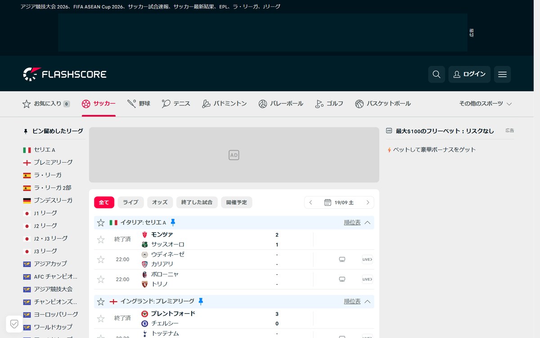The height and width of the screenshot is (338, 540).
Task: Collapse the セリエ A section chevron
Action: point(367,223)
